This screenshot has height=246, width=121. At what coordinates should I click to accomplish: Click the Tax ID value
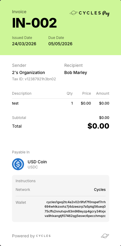[x=40, y=79]
